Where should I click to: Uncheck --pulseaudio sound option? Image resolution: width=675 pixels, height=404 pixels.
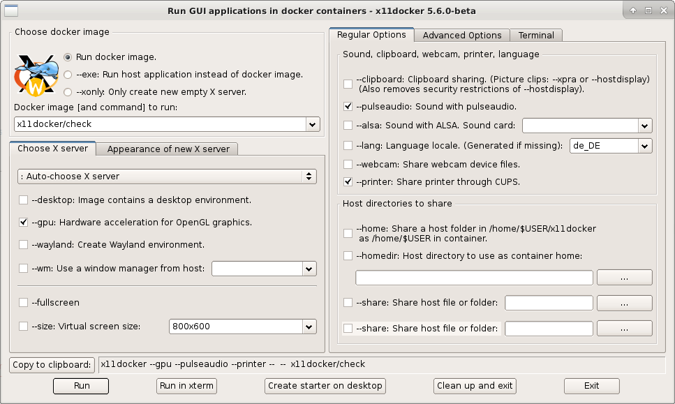(x=348, y=106)
